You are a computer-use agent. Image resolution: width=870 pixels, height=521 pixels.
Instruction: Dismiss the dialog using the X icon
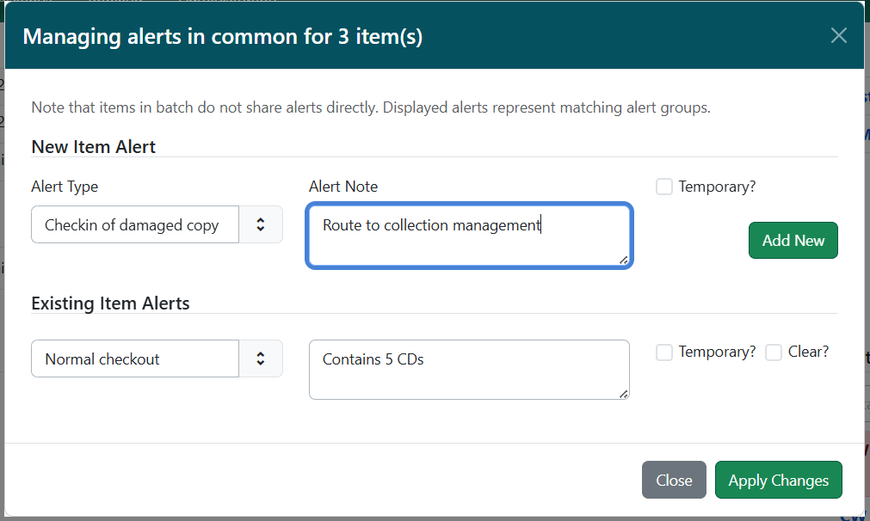(839, 35)
